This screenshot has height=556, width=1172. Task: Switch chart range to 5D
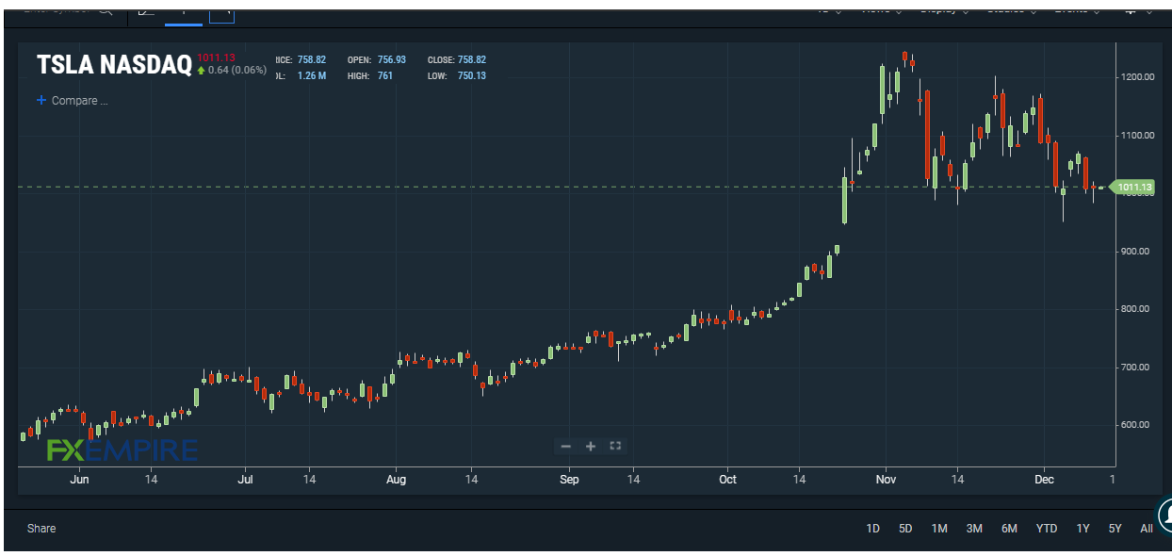[x=905, y=529]
